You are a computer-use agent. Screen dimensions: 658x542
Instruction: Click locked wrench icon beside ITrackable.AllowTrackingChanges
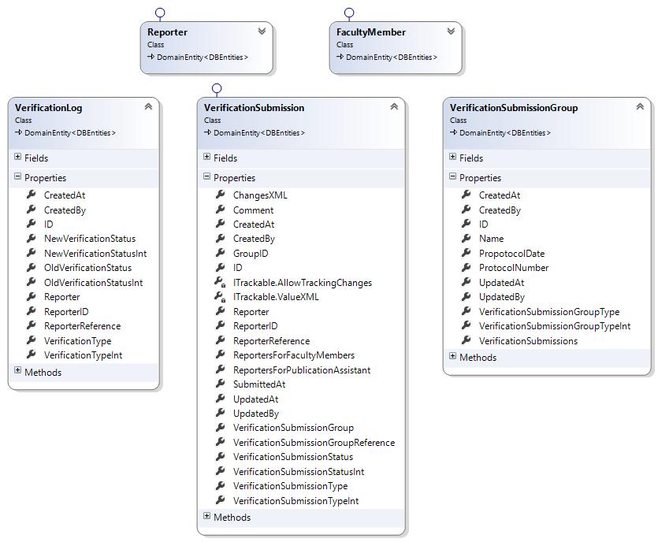tap(221, 282)
